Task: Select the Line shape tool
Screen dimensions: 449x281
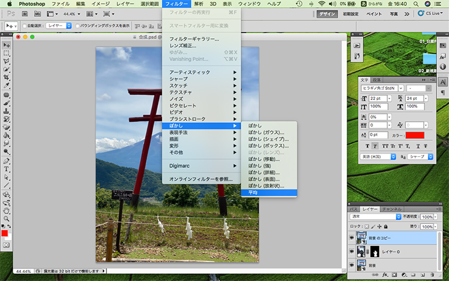Action: click(x=7, y=185)
